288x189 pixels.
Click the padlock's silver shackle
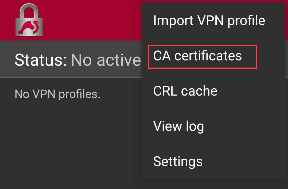pyautogui.click(x=29, y=10)
